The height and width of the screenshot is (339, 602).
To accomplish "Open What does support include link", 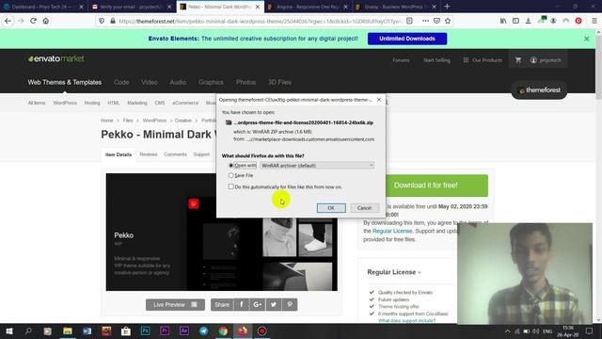I will click(406, 320).
